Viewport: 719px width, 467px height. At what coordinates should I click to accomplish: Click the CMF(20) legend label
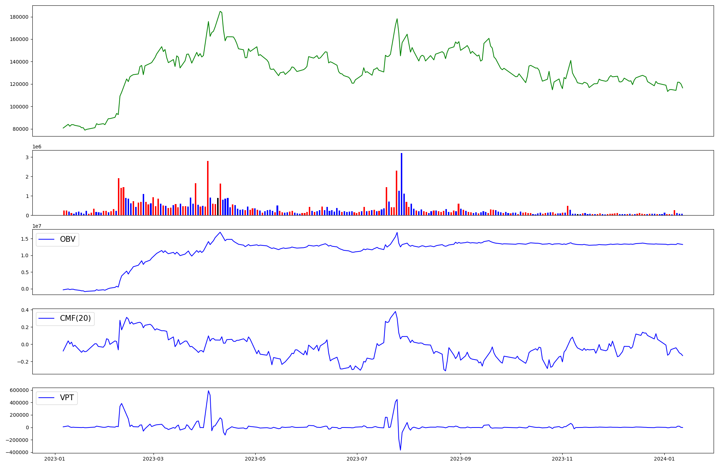[x=75, y=318]
